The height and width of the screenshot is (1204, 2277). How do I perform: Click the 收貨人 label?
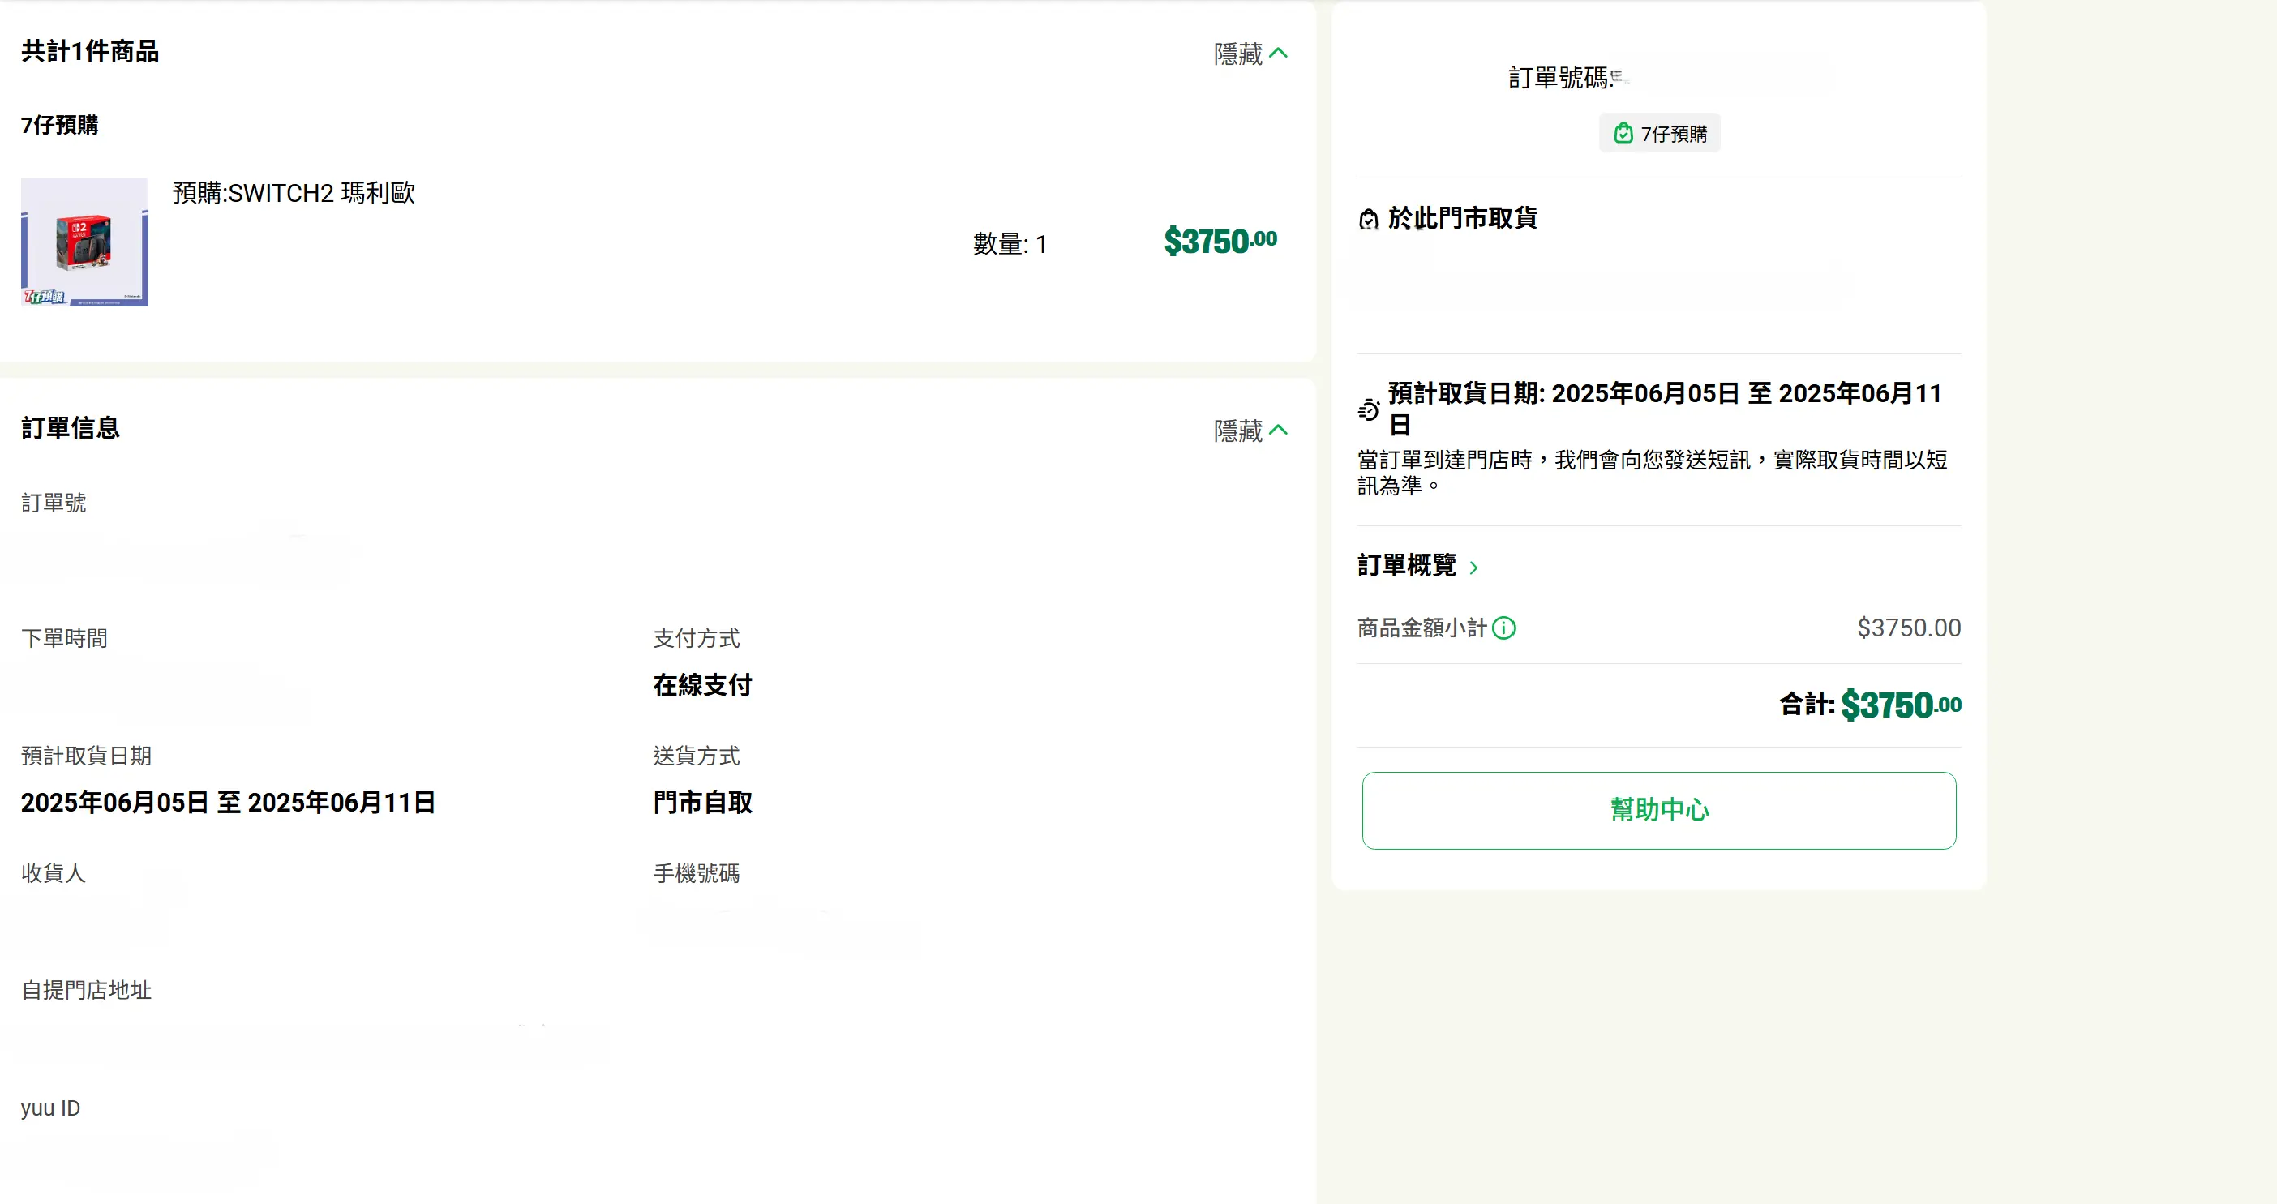click(x=54, y=873)
